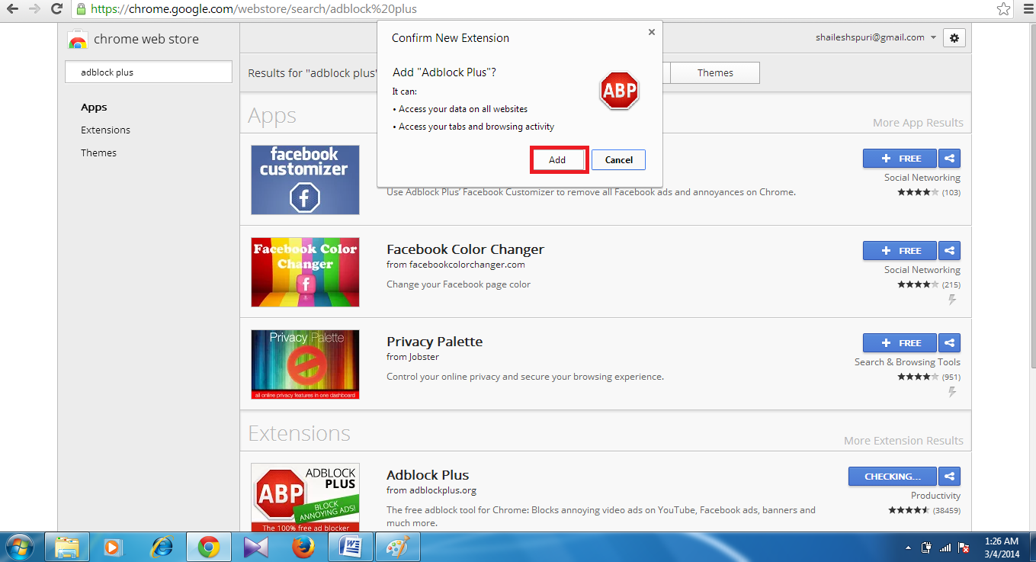Image resolution: width=1036 pixels, height=562 pixels.
Task: Click the Chrome Web Store logo icon
Action: (78, 40)
